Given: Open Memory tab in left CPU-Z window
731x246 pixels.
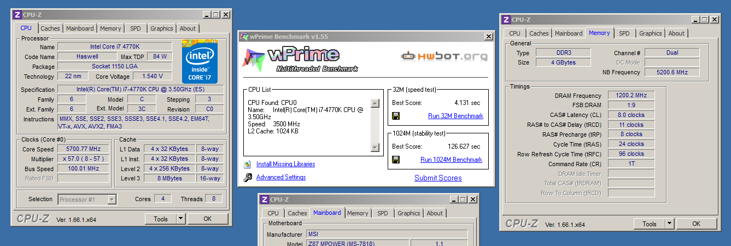Looking at the screenshot, I should click(x=111, y=28).
